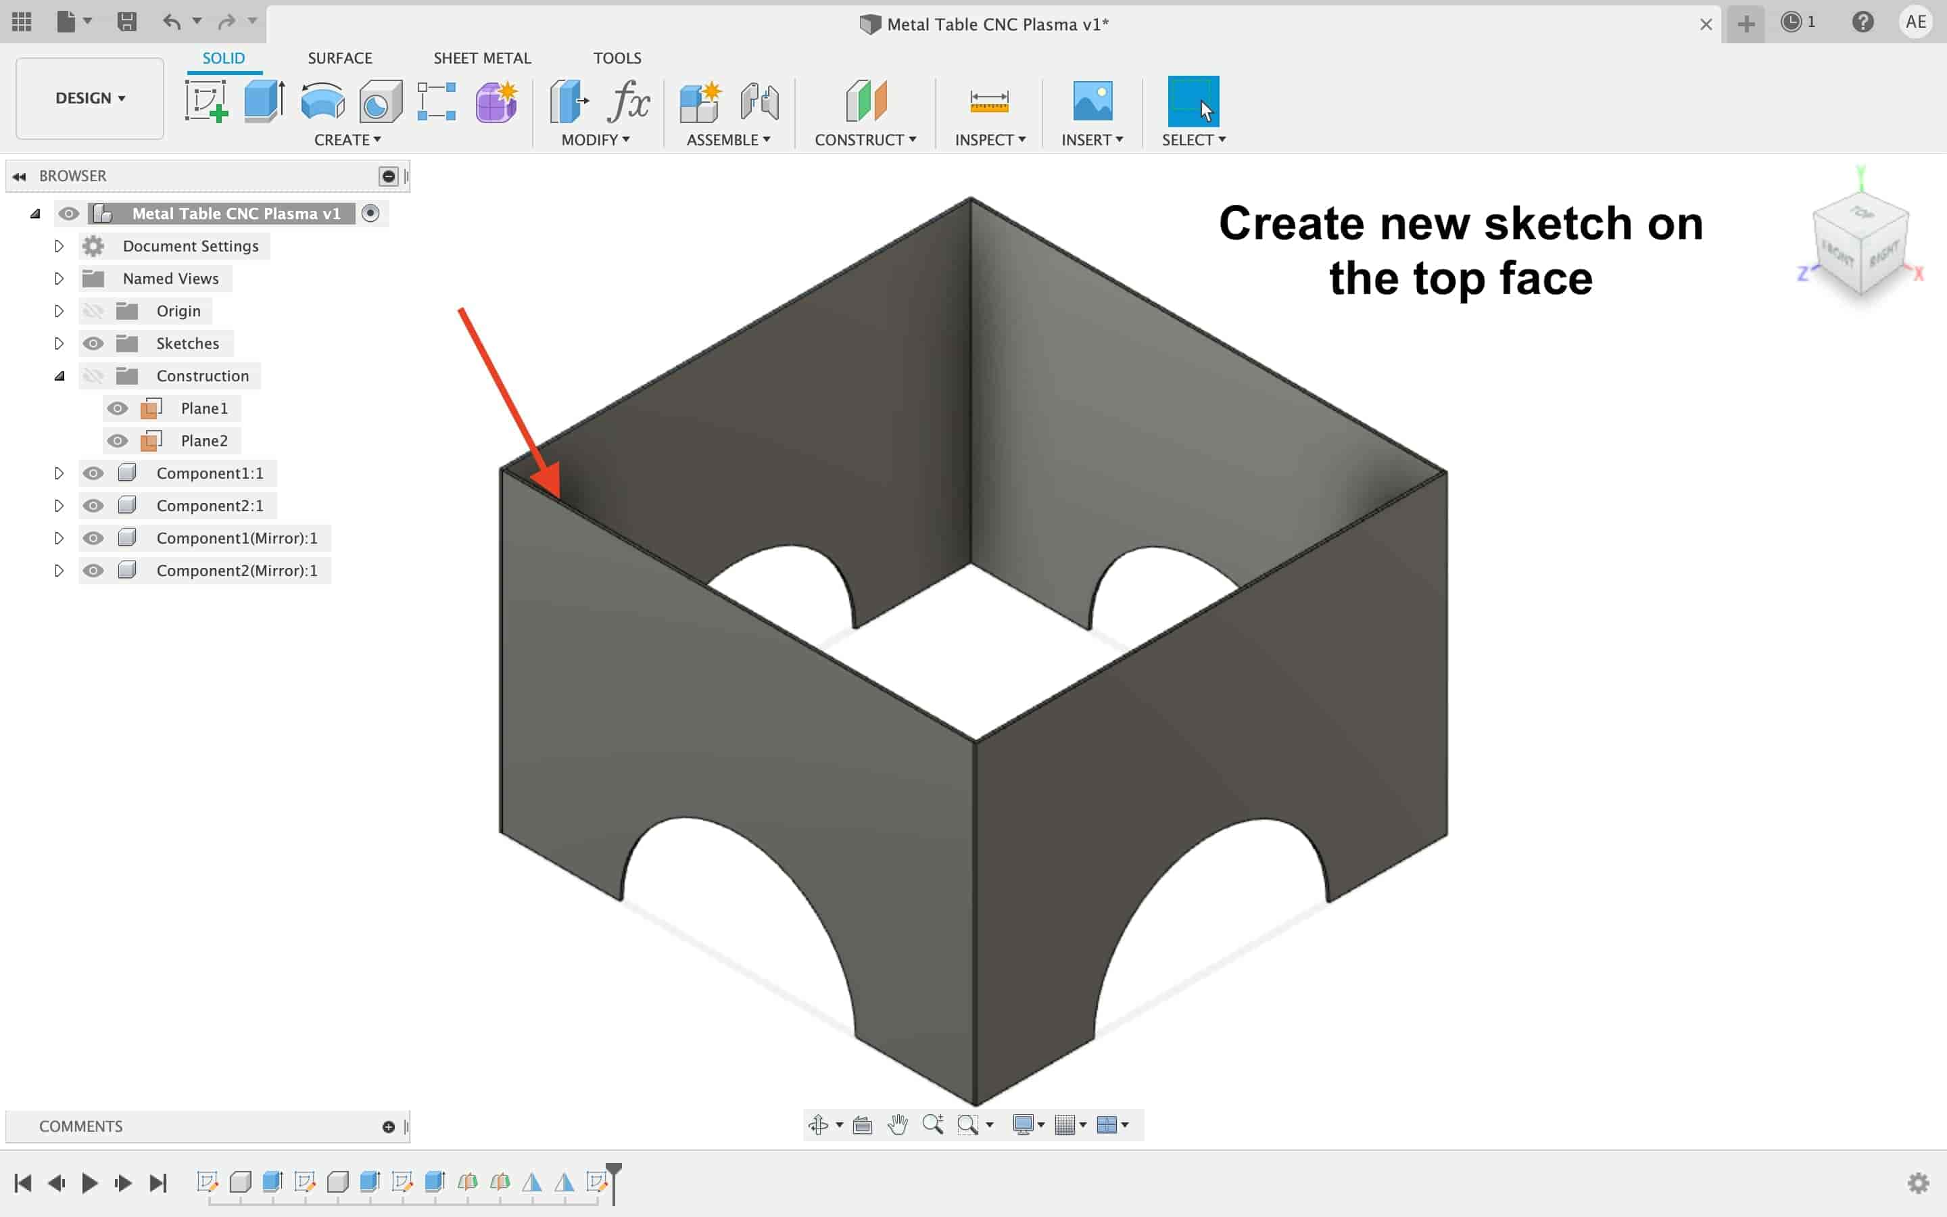Open Change Parameters fx tool

[628, 101]
